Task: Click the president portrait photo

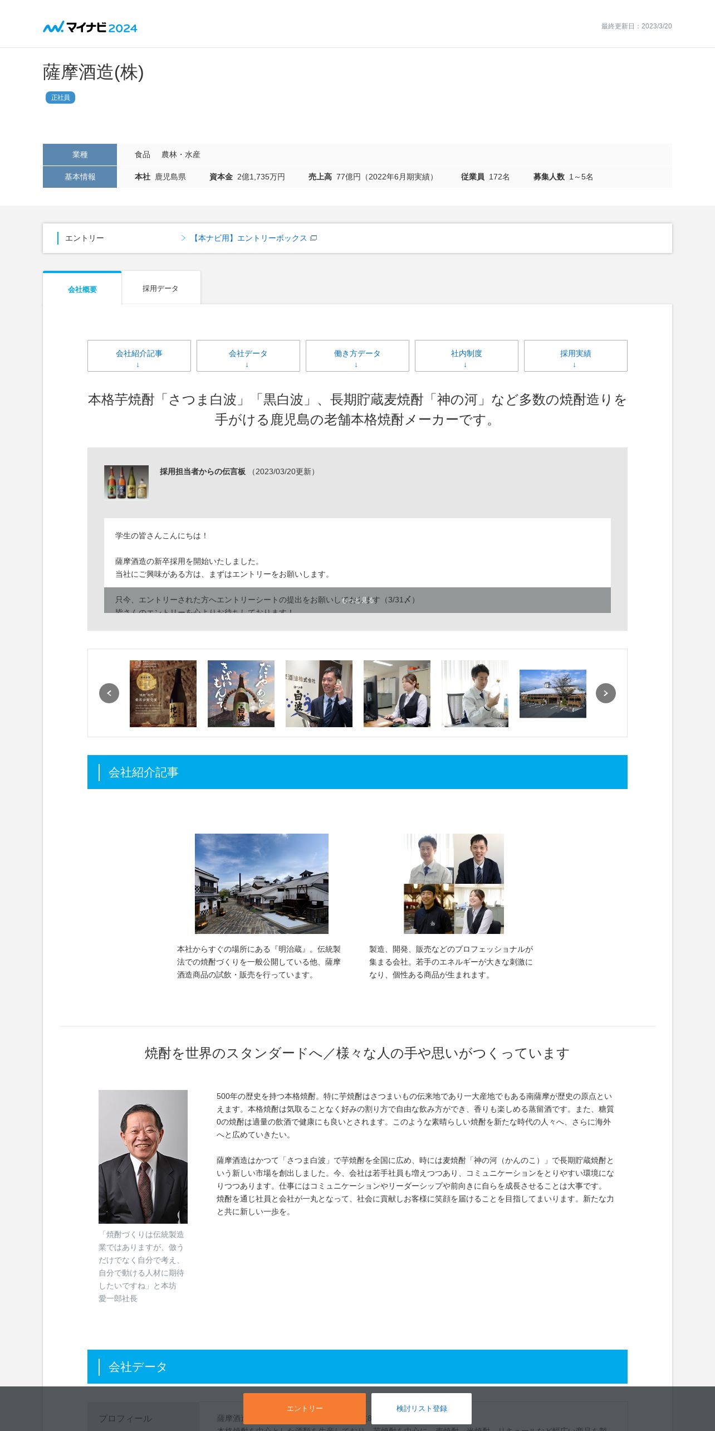Action: 143,1157
